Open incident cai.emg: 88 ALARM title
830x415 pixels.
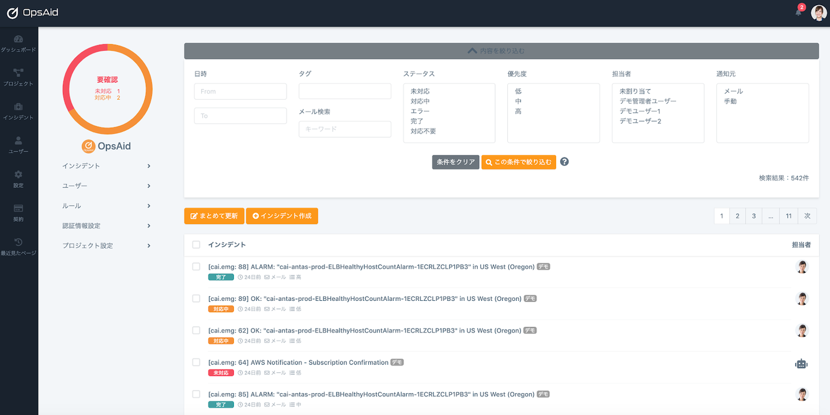pyautogui.click(x=371, y=266)
